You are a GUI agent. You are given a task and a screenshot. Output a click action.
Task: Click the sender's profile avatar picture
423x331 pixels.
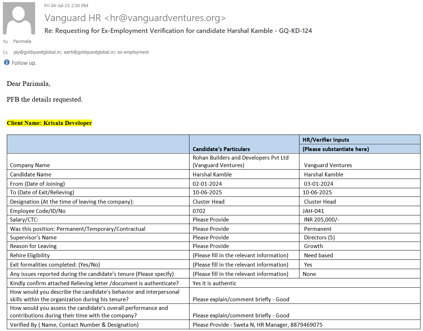pos(19,18)
